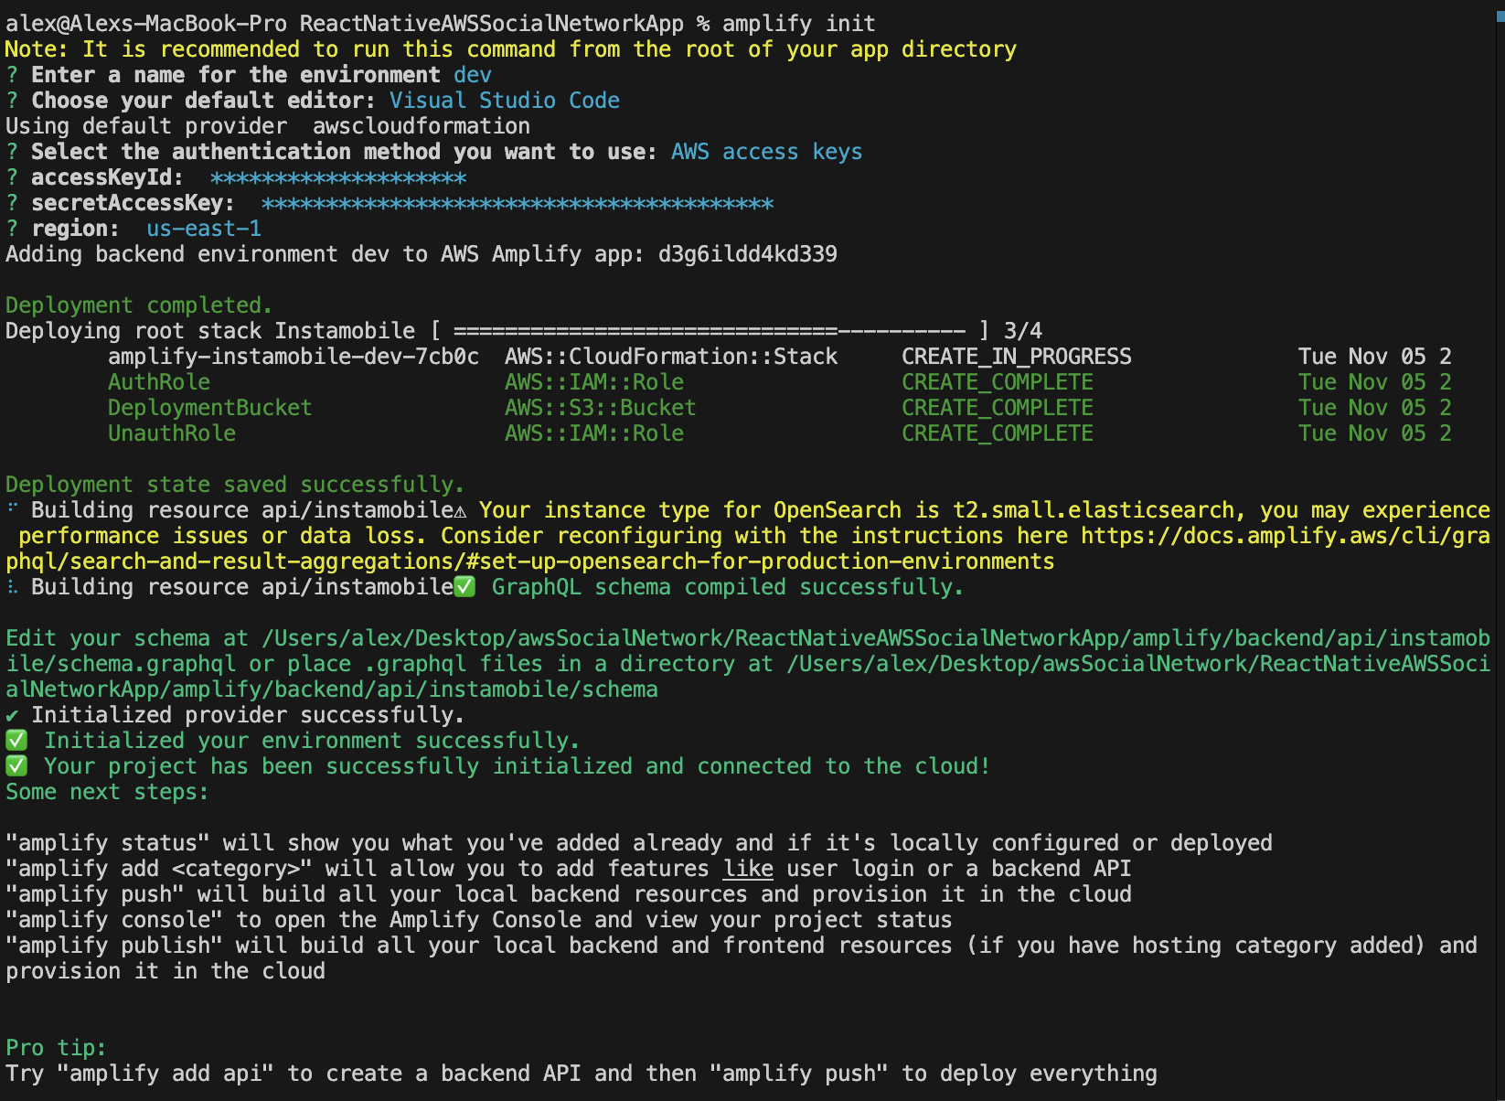The width and height of the screenshot is (1505, 1101).
Task: Click the DeploymentBucket resource name
Action: [209, 408]
